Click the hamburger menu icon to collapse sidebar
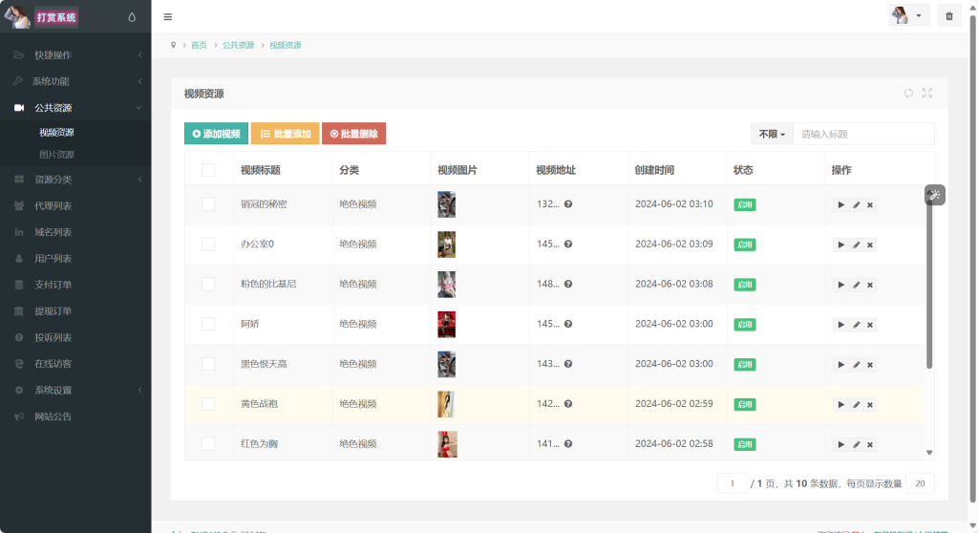The width and height of the screenshot is (978, 533). point(168,16)
